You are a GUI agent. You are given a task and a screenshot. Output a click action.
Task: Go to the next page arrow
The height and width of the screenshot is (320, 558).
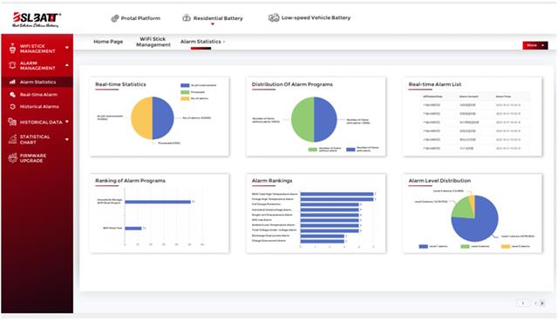542,303
